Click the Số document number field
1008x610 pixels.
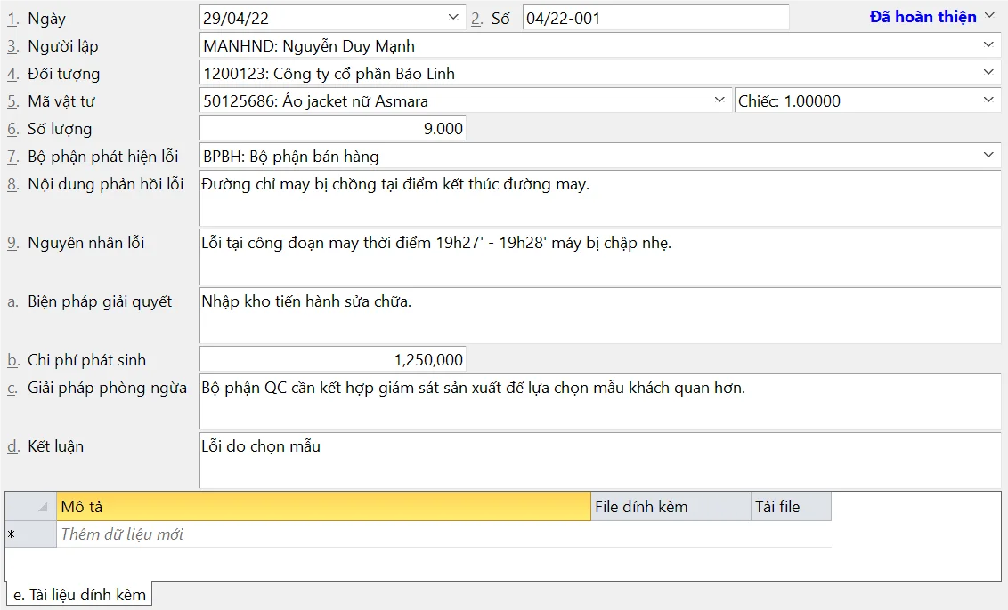point(654,18)
